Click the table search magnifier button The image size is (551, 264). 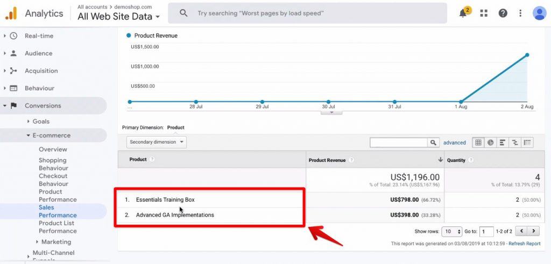[433, 142]
